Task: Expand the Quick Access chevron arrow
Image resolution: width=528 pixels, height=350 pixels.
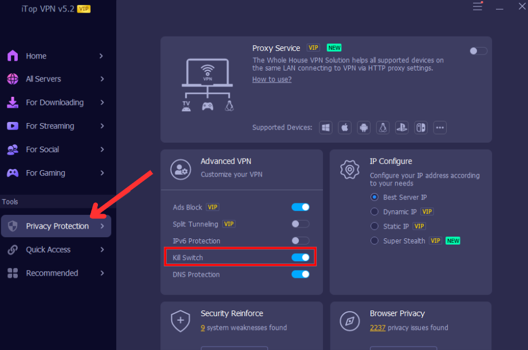Action: (102, 250)
